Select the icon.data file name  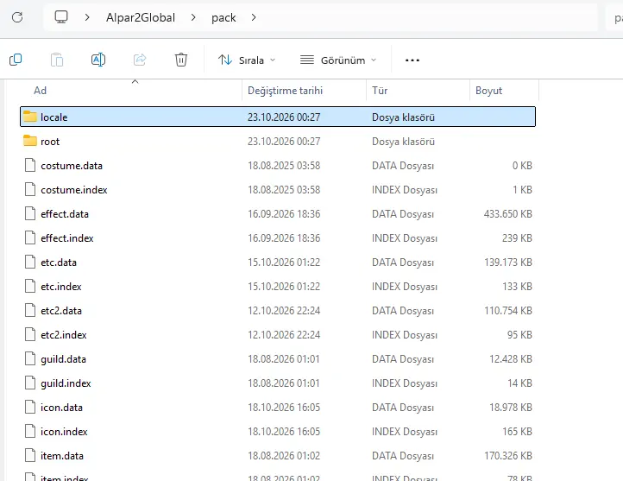[61, 408]
